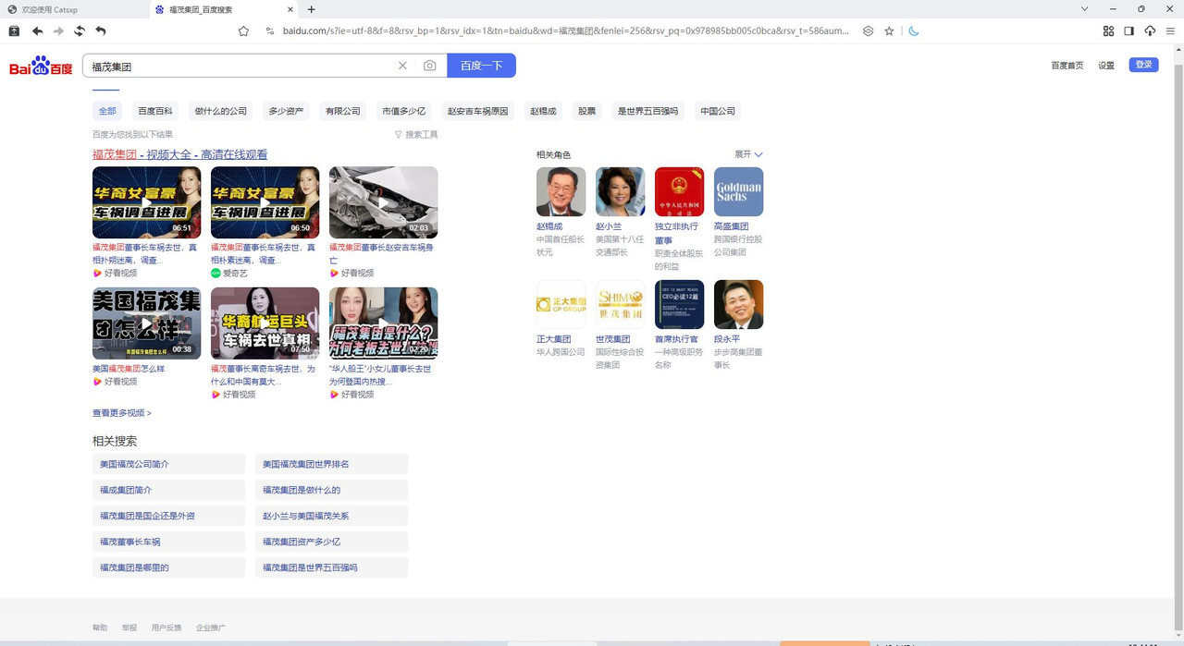Click related search 美国福茂公司简介
1184x646 pixels.
pyautogui.click(x=168, y=464)
